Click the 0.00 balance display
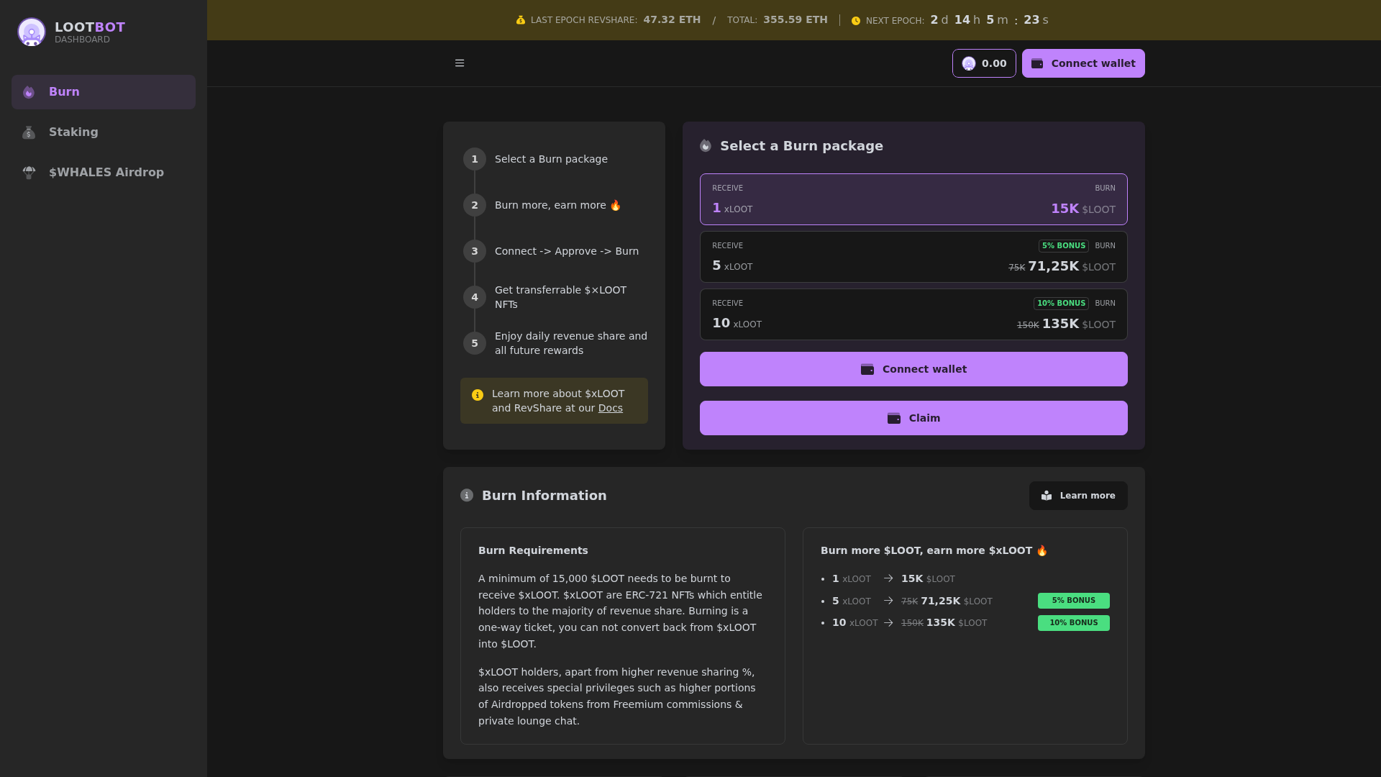 (984, 63)
